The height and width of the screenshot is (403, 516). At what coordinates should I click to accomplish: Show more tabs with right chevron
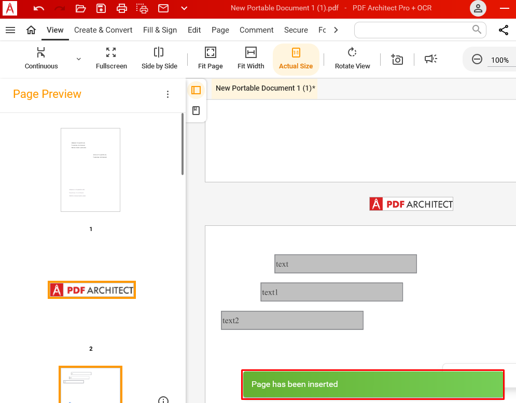coord(336,30)
